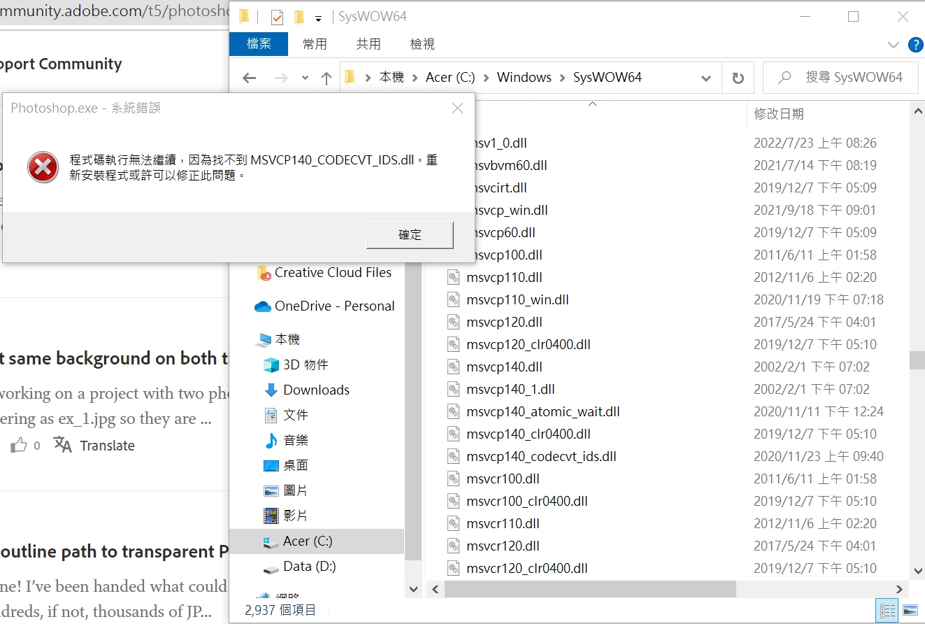Go up one folder level in Explorer
Screen dimensions: 925x624
(326, 78)
